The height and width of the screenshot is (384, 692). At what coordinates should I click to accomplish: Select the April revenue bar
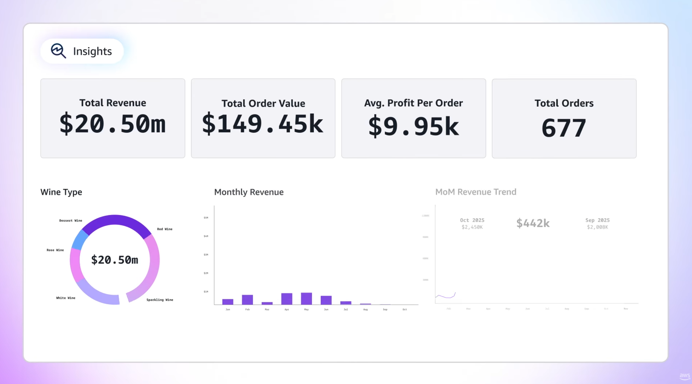pyautogui.click(x=287, y=299)
